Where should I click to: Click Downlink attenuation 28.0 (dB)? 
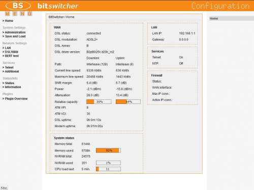93,95
